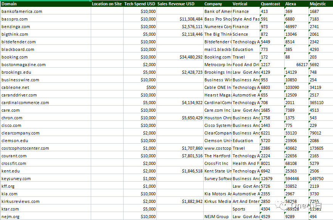Click the $500 tech spend cell
This screenshot has width=333, height=220.
point(150,87)
